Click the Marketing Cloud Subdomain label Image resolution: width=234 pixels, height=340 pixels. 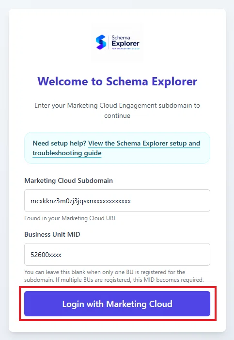click(68, 180)
